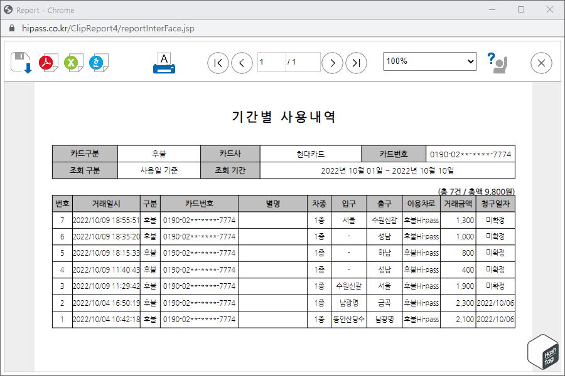Open the help icon

click(x=497, y=63)
